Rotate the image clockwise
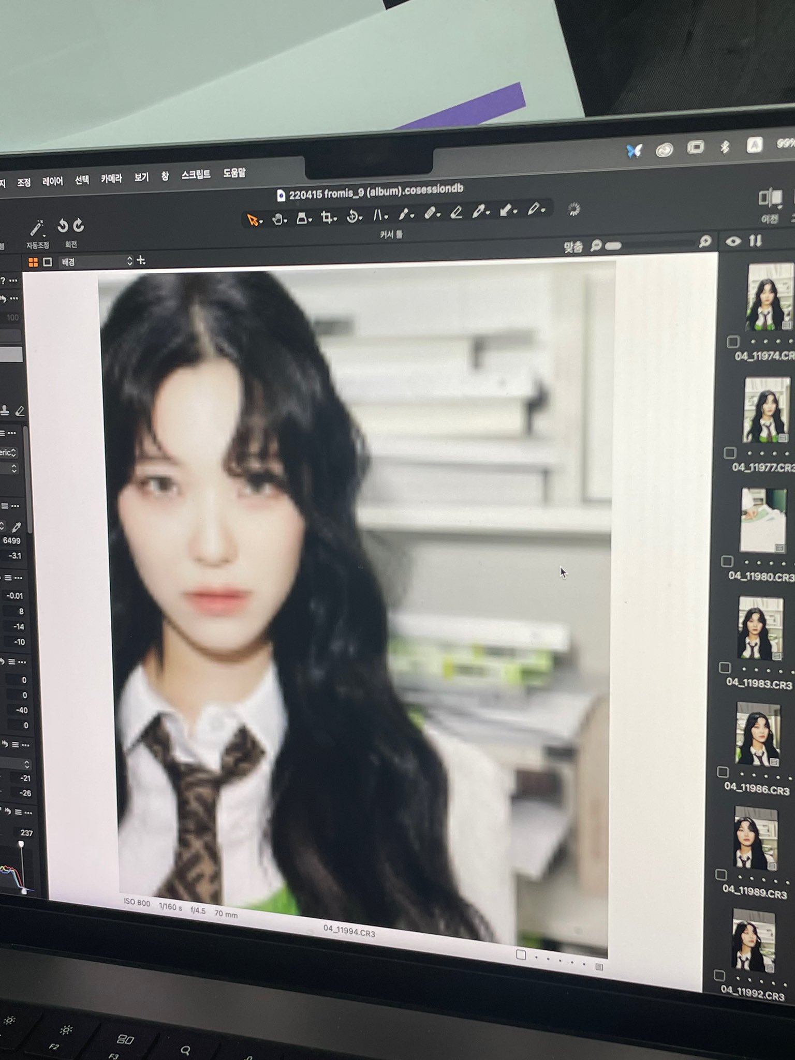 [79, 225]
